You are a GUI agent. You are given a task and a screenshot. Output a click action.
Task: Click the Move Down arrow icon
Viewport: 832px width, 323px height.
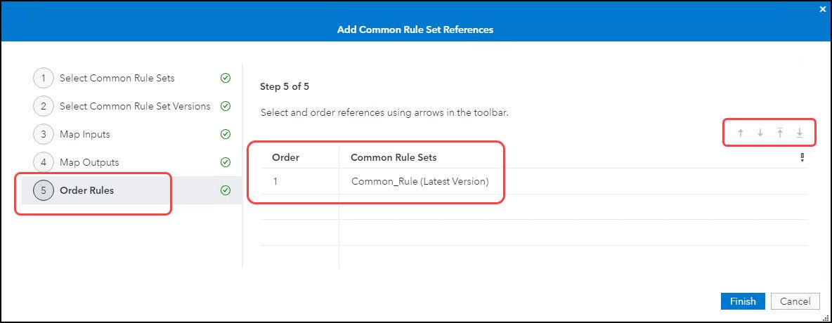click(760, 133)
